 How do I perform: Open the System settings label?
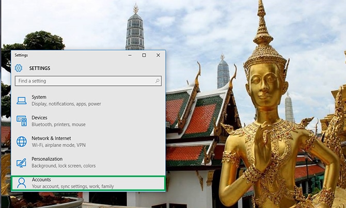(x=39, y=97)
